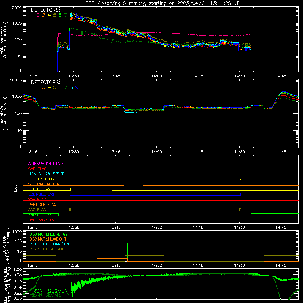Select cyan detector 8 in rear segments legend
The width and height of the screenshot is (303, 303).
point(71,87)
